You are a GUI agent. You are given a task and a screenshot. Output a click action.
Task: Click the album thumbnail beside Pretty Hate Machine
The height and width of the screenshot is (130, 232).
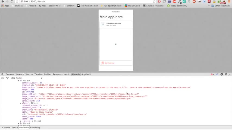coord(103,24)
